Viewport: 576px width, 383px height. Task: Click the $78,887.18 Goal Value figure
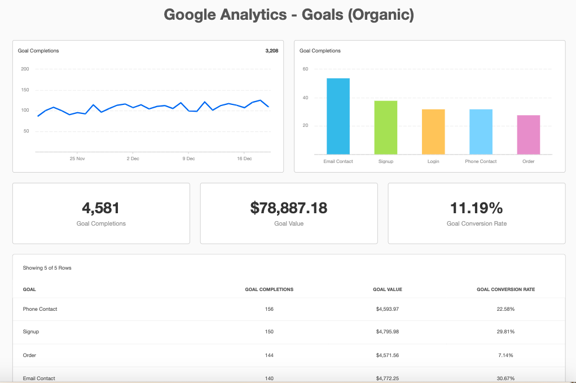[289, 208]
